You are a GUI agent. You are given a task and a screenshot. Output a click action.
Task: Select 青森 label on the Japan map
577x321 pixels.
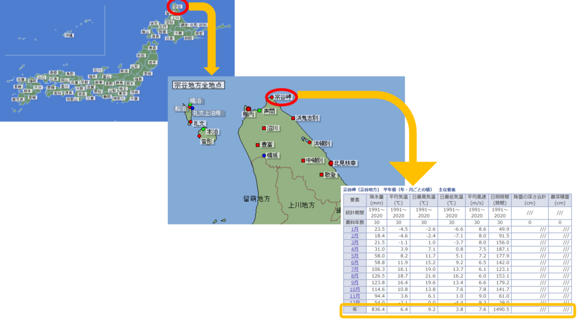(x=152, y=48)
